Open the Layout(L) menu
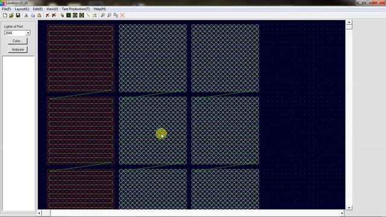The image size is (386, 217). point(22,9)
